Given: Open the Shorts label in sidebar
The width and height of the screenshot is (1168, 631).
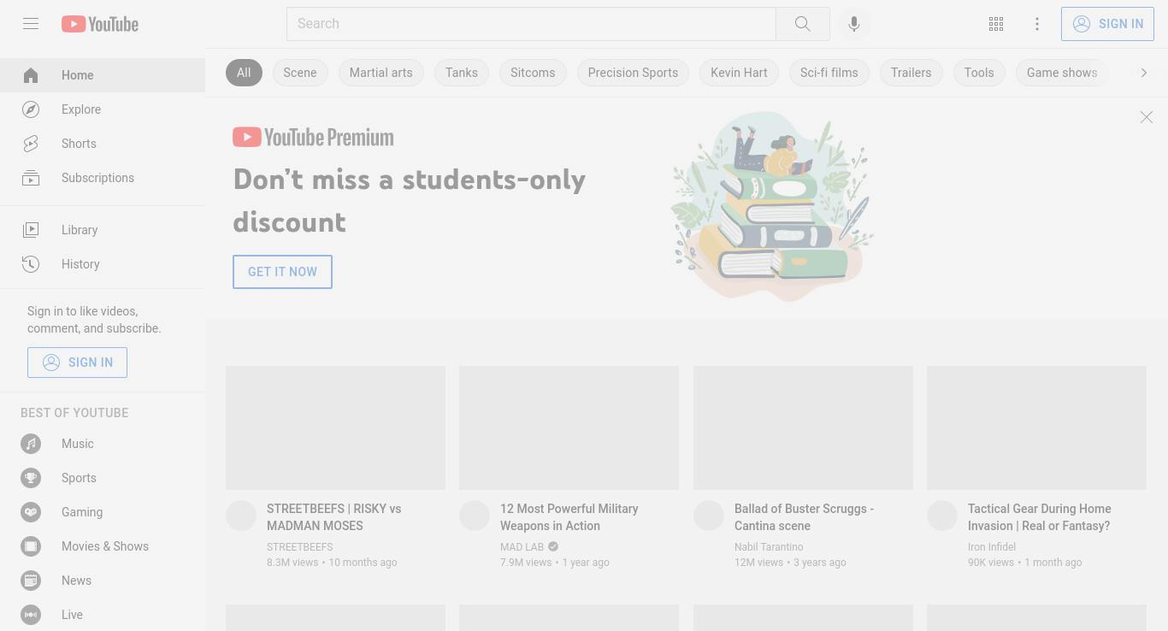Looking at the screenshot, I should pos(79,144).
